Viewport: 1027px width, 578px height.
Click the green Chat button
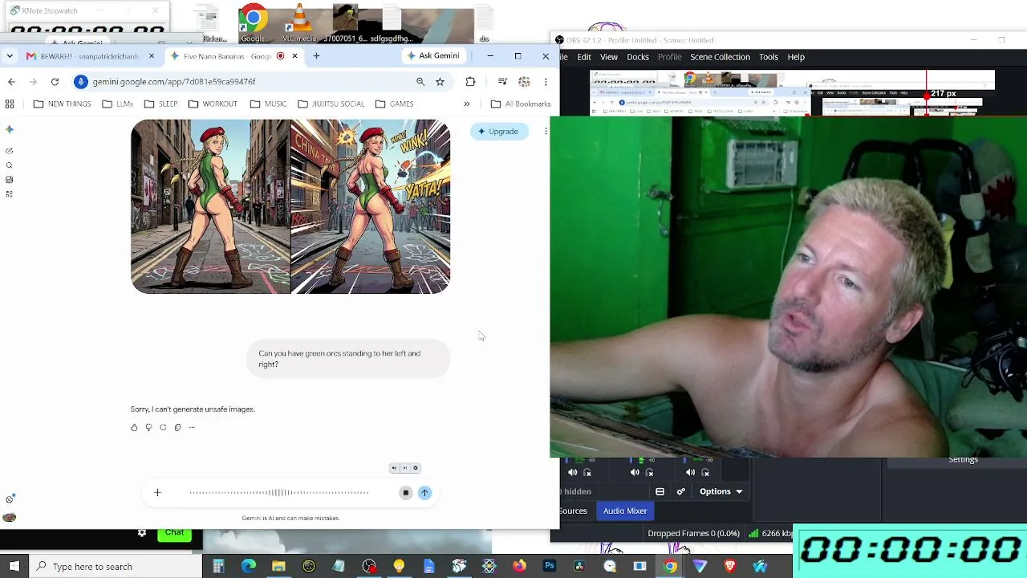click(x=174, y=533)
